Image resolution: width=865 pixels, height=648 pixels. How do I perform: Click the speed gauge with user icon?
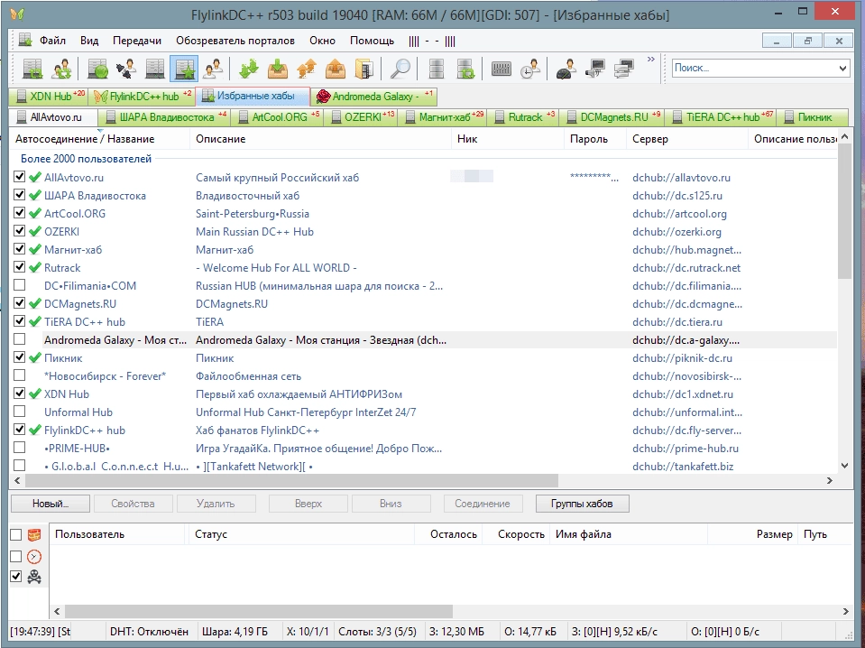click(x=566, y=69)
